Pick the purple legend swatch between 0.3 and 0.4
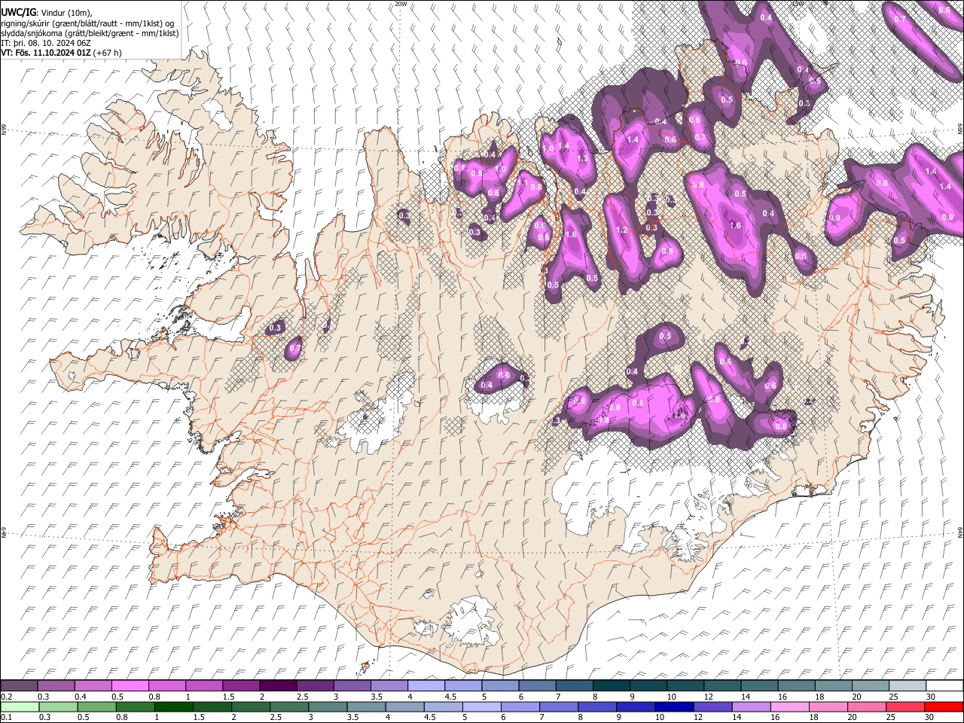This screenshot has width=964, height=723. coord(56,685)
